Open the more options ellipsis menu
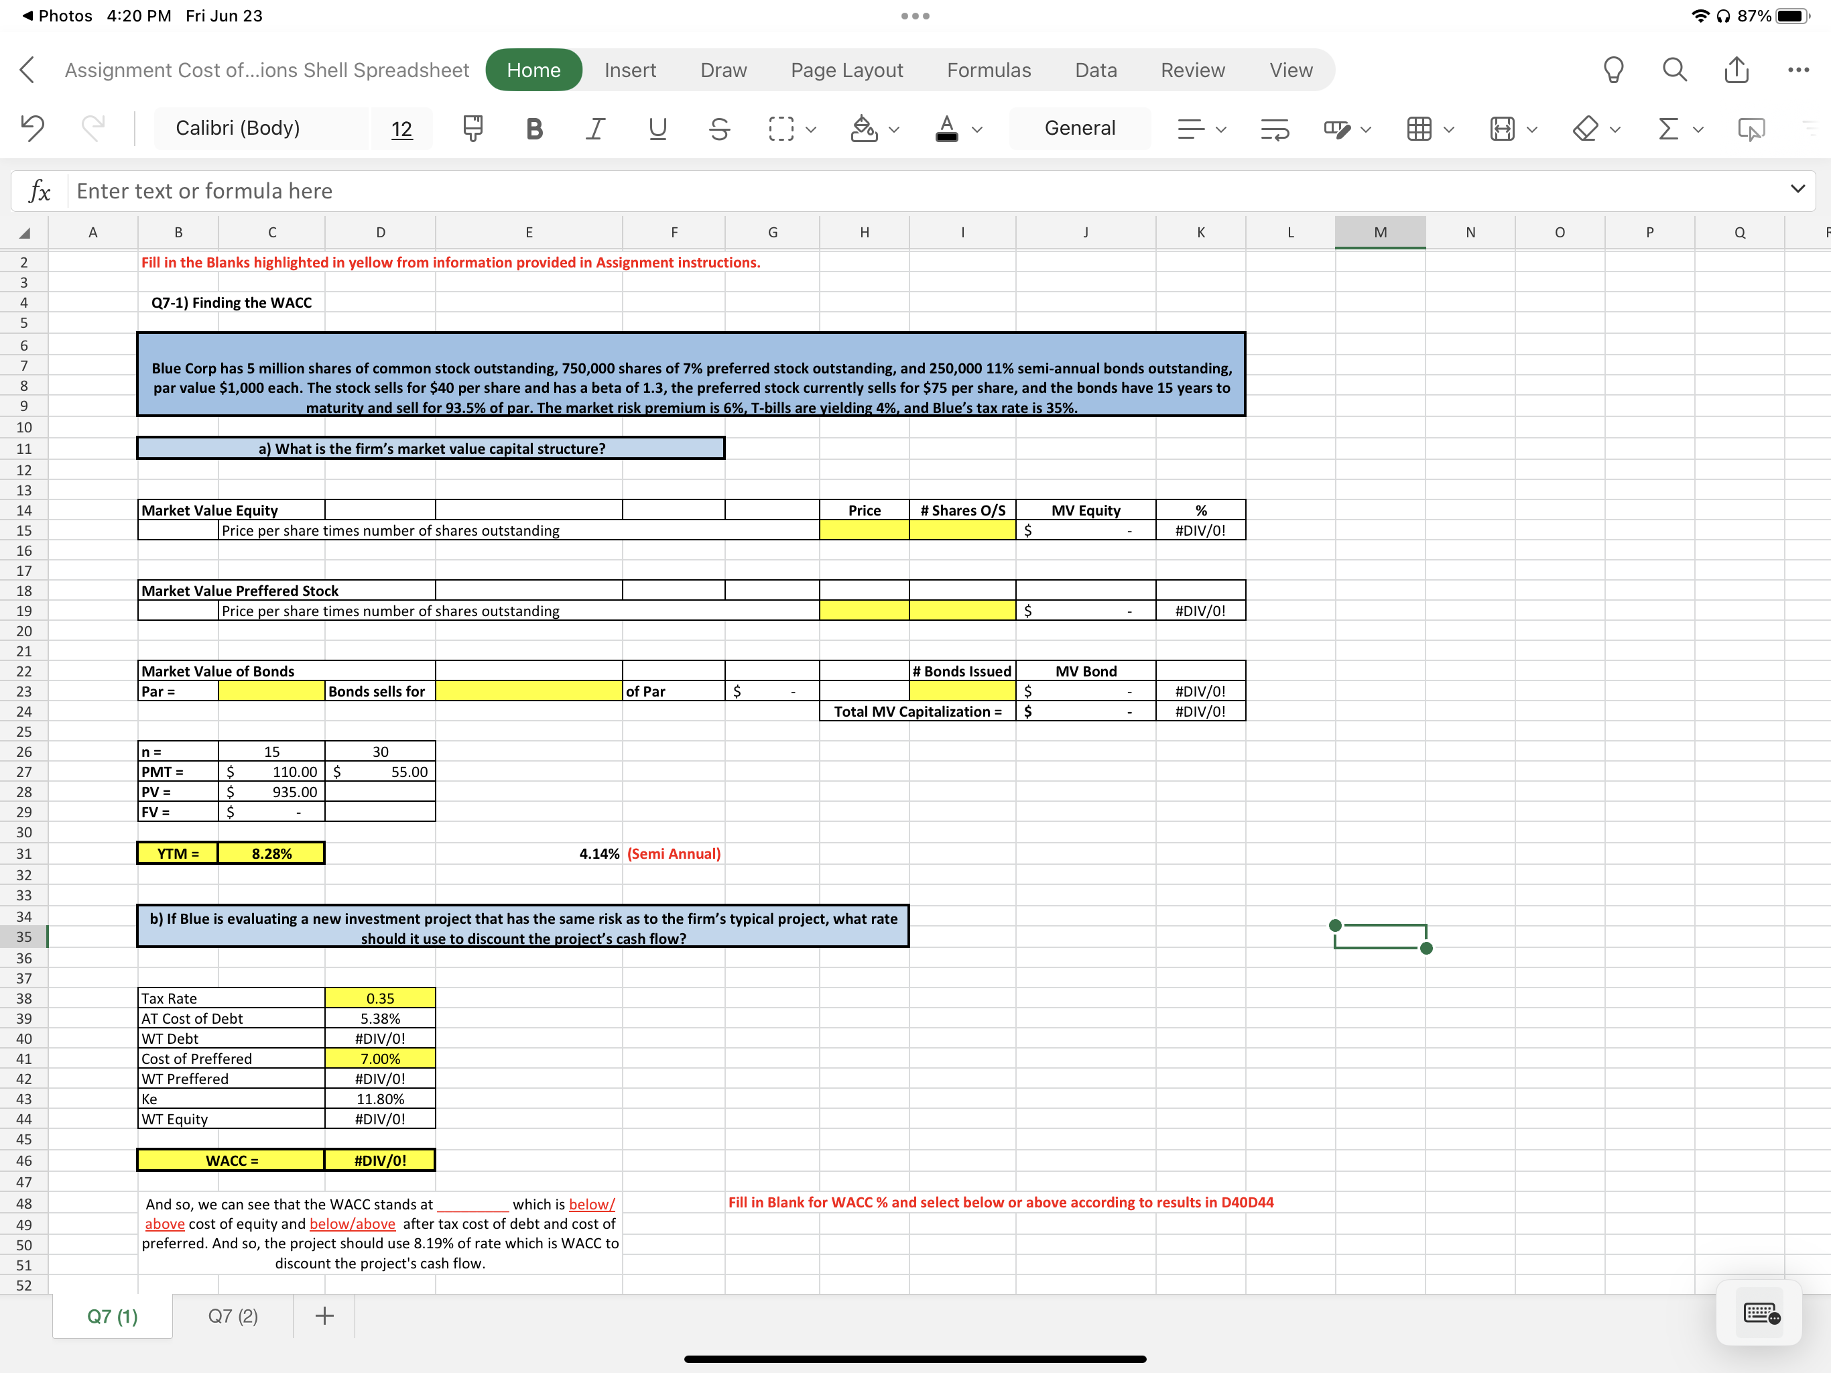Viewport: 1831px width, 1373px height. (x=1798, y=70)
